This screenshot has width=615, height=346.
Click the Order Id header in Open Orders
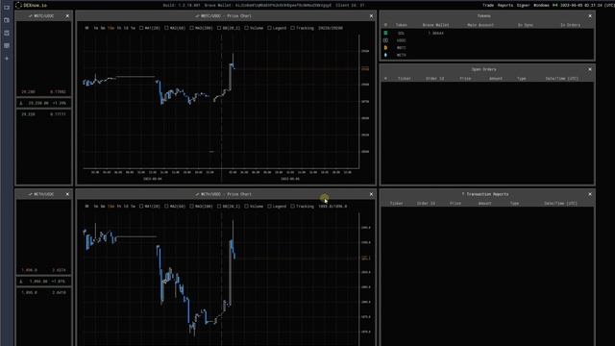click(x=435, y=79)
